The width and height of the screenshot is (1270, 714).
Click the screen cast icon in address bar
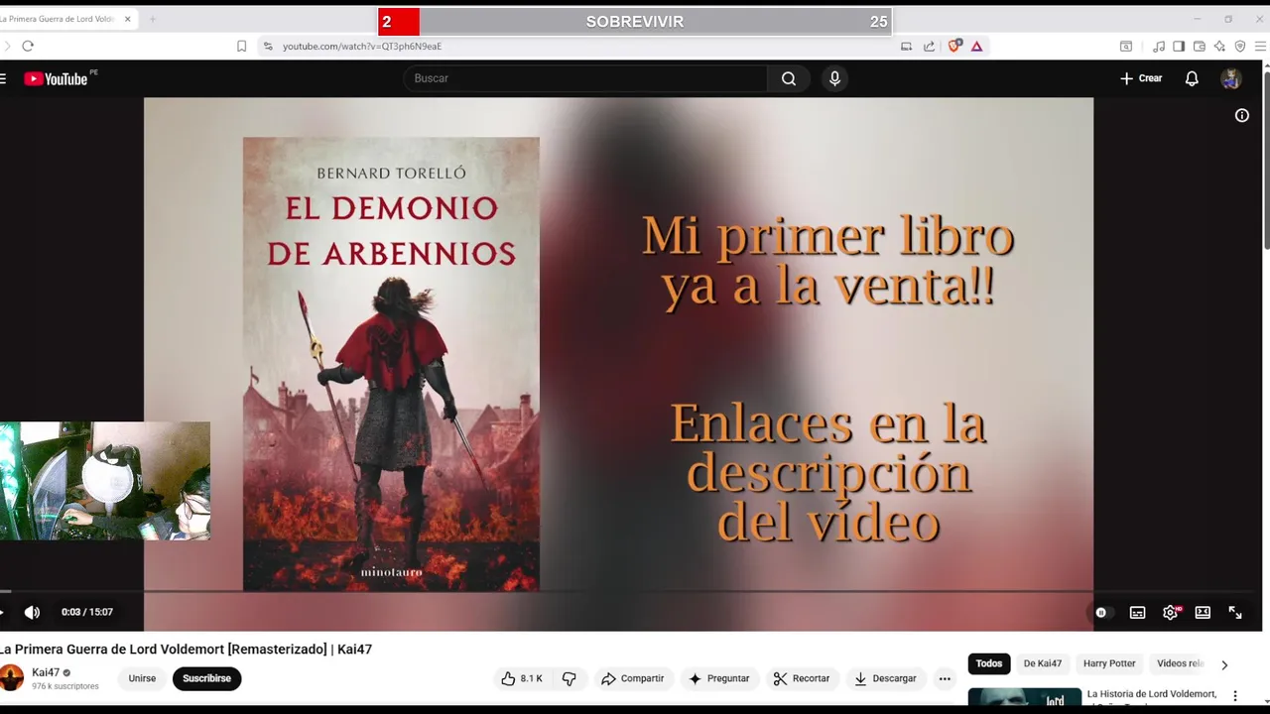pyautogui.click(x=906, y=46)
